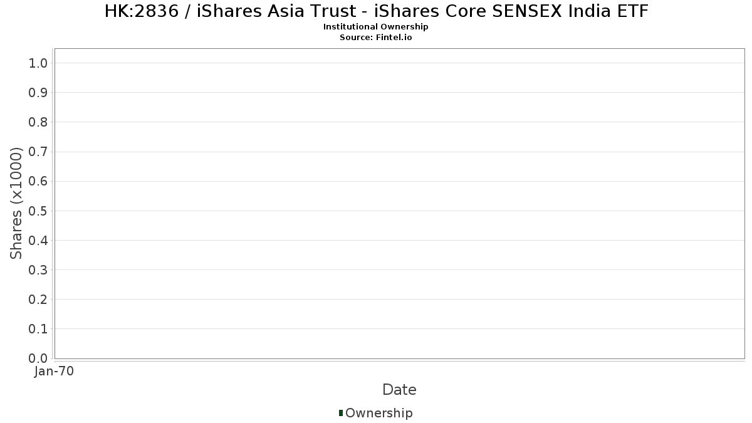
Task: Click the Shares (x1000) y-axis title
Action: pos(16,203)
